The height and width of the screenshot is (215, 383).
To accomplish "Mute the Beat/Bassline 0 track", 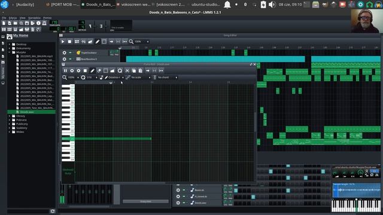I will [x=70, y=59].
